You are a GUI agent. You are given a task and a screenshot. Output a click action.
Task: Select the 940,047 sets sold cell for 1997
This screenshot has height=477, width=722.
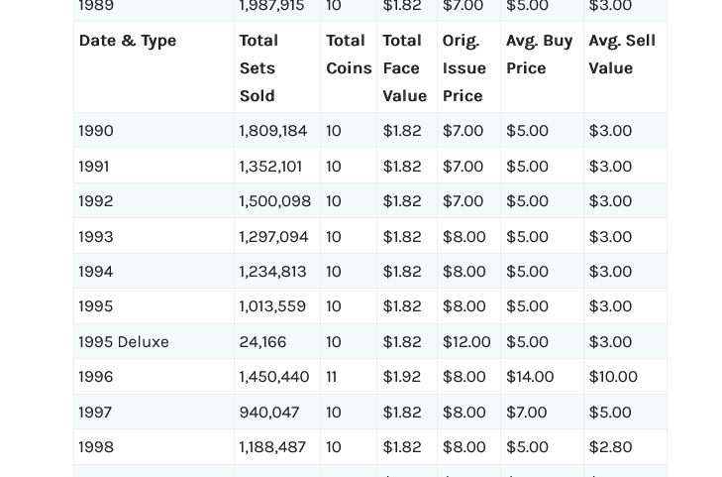coord(268,412)
